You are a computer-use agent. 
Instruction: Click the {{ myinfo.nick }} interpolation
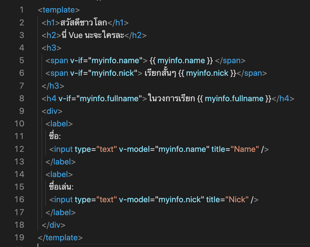pyautogui.click(x=207, y=73)
